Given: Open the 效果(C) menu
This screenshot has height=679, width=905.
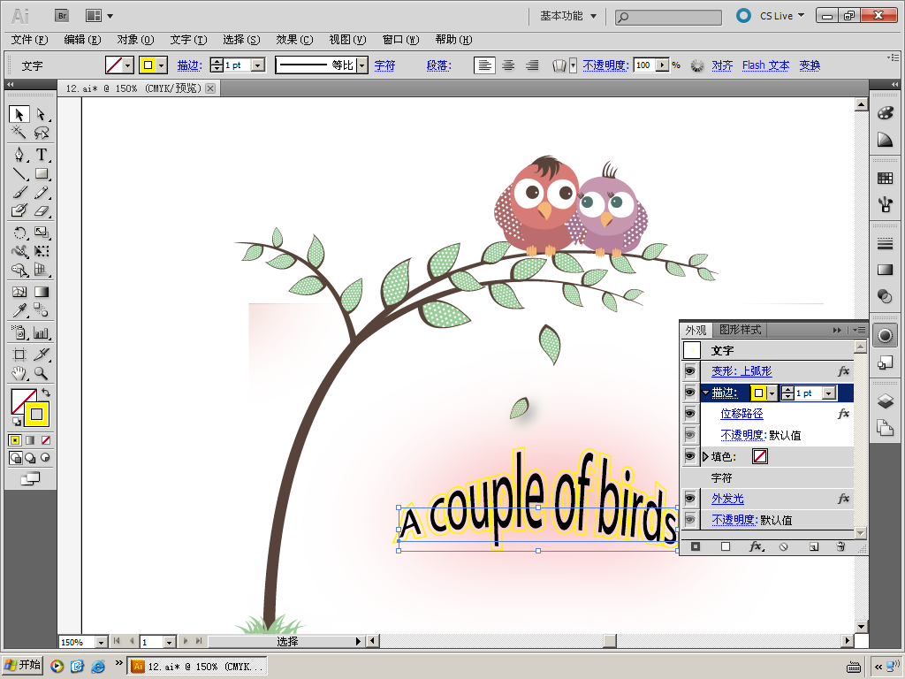Looking at the screenshot, I should (x=294, y=40).
